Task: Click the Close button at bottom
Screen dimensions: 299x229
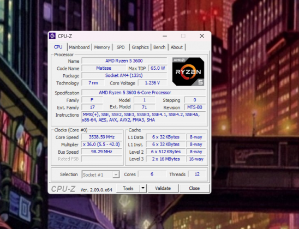Action: (x=194, y=189)
